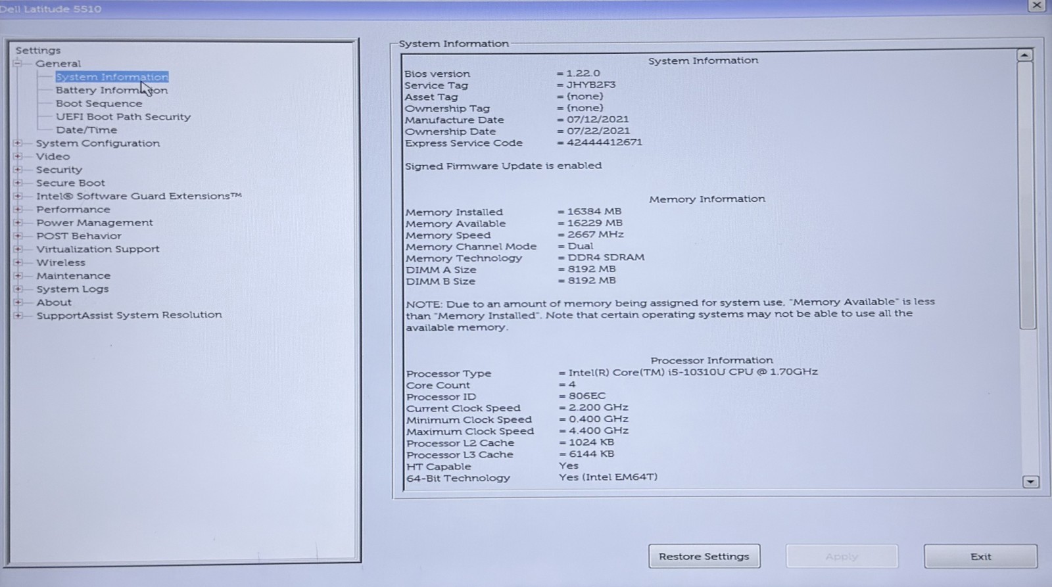The height and width of the screenshot is (587, 1052).
Task: Click the Restore Settings button
Action: click(704, 556)
